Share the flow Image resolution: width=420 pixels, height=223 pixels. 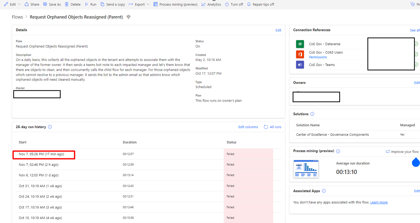pos(32,4)
